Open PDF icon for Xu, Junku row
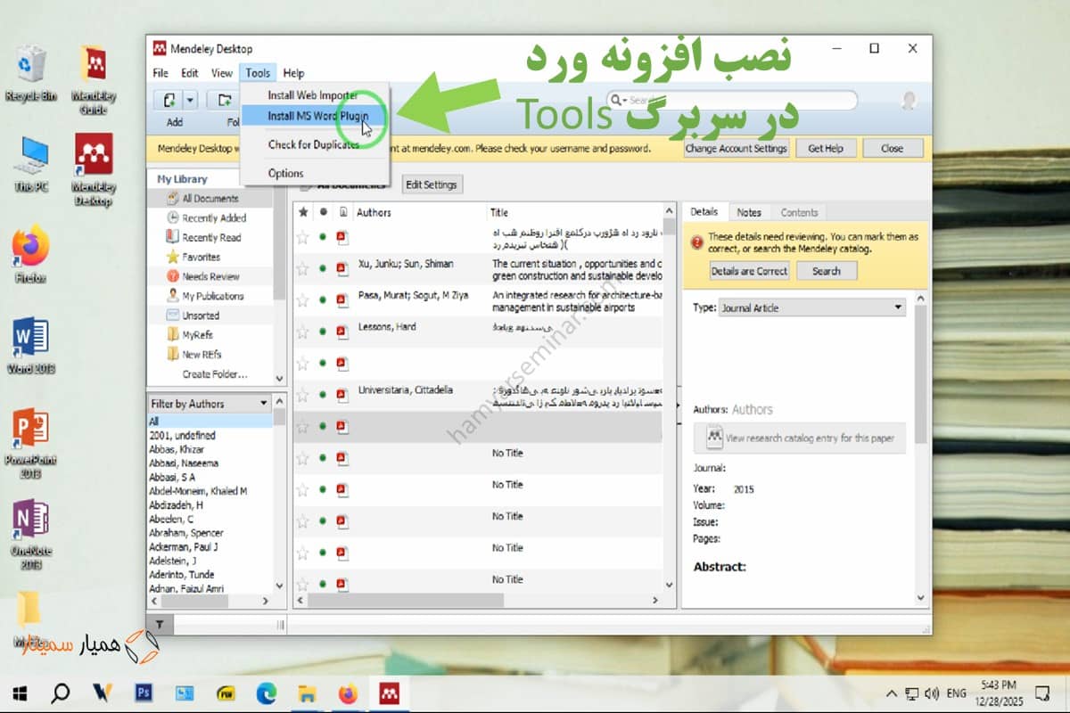 click(x=342, y=268)
